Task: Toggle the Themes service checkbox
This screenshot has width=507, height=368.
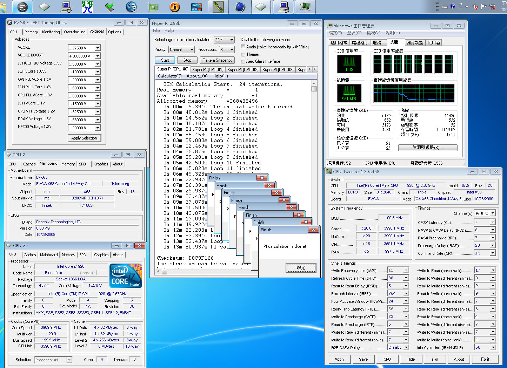Action: coord(243,54)
